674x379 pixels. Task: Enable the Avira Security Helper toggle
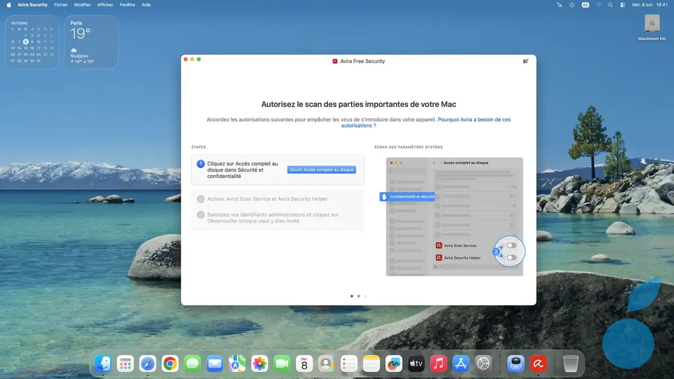point(511,257)
